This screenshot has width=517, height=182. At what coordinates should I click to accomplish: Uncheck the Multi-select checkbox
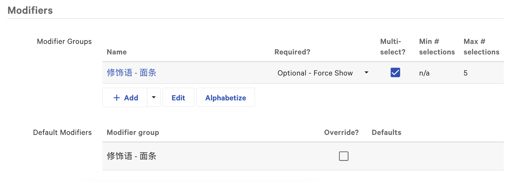pos(395,73)
